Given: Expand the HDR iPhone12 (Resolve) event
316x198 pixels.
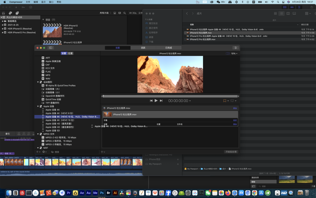Looking at the screenshot, I should point(3,29).
